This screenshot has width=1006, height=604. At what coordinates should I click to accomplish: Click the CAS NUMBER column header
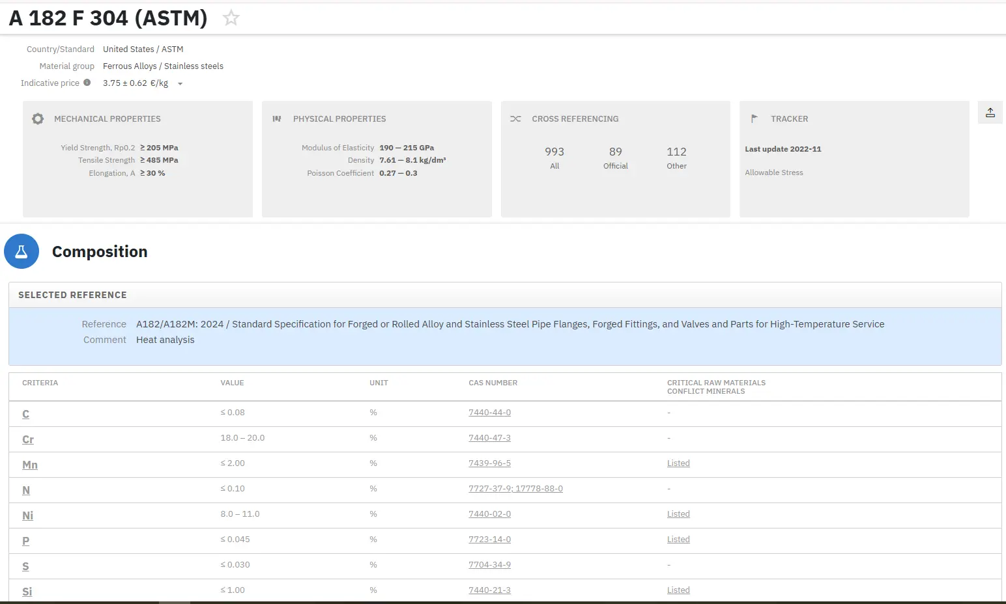coord(493,383)
